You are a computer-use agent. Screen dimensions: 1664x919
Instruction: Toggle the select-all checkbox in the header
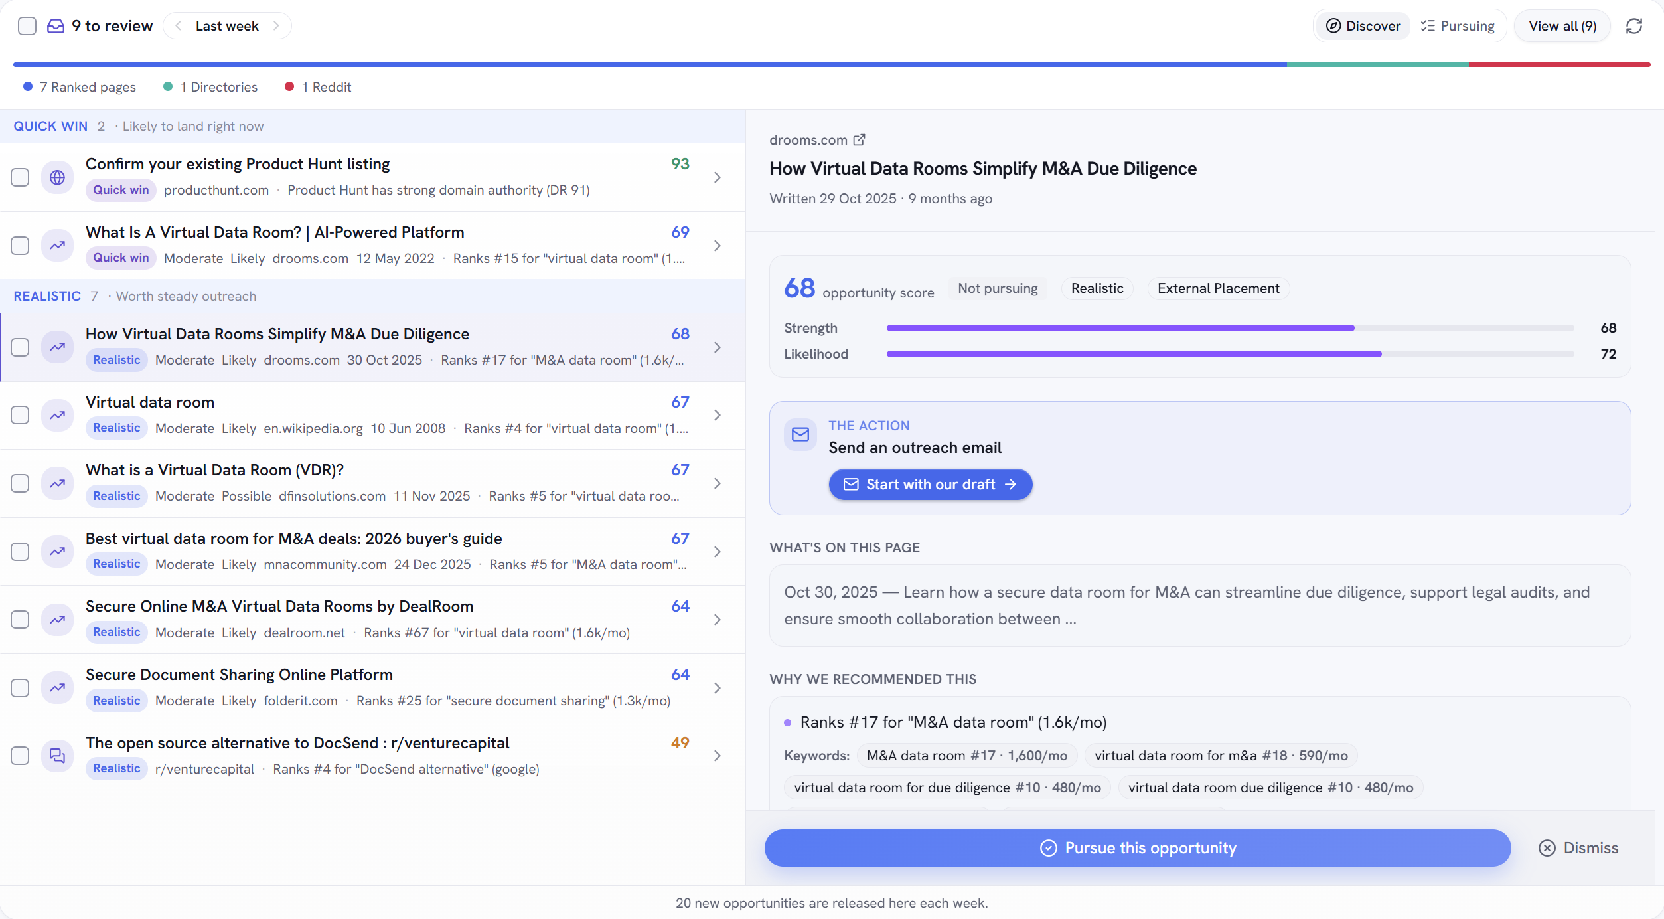click(x=27, y=26)
